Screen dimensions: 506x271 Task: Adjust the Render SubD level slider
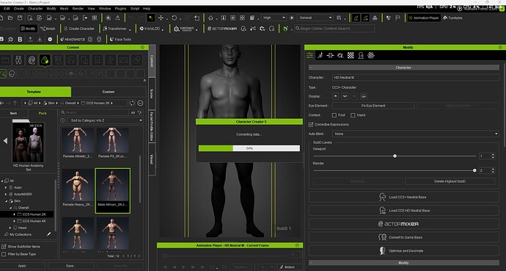click(x=474, y=170)
